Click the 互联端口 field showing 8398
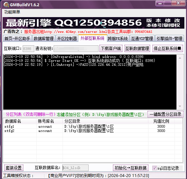Screen dimensions: 187x179 (28, 49)
